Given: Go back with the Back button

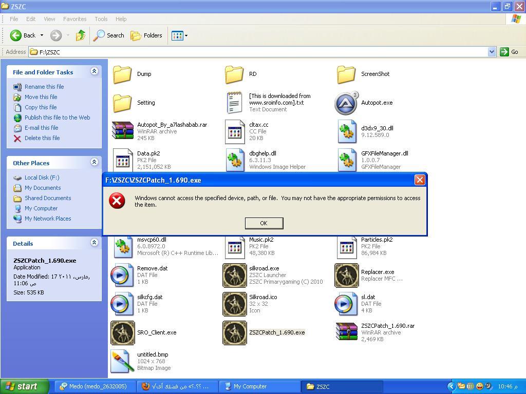Looking at the screenshot, I should [23, 35].
